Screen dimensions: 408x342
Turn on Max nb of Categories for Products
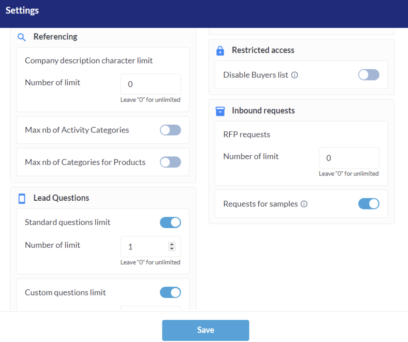[x=170, y=162]
